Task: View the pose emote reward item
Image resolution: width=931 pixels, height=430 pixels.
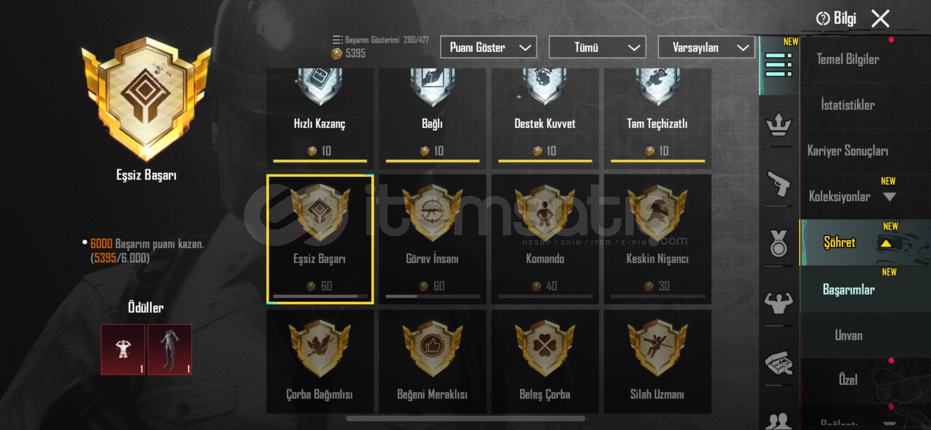Action: (123, 349)
